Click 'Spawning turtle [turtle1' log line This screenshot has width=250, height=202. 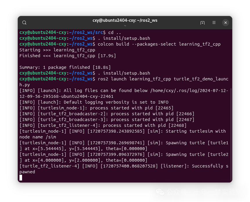[x=124, y=143]
